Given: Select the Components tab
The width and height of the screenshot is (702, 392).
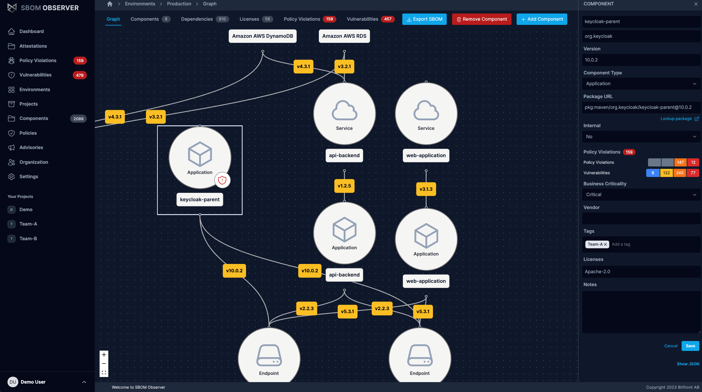Looking at the screenshot, I should 145,19.
